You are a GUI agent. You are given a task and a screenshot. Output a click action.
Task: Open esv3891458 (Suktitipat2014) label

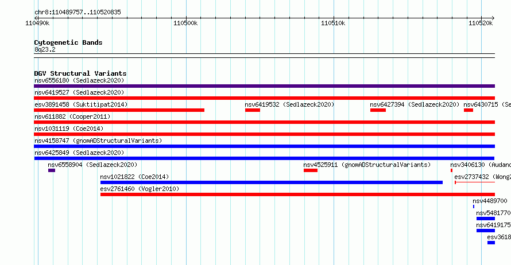pyautogui.click(x=81, y=104)
